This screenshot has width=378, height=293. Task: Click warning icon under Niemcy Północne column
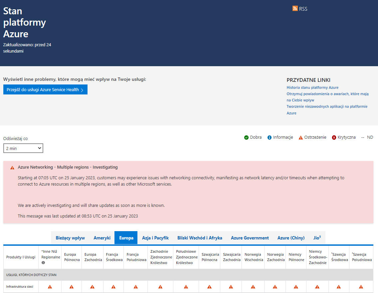(296, 287)
